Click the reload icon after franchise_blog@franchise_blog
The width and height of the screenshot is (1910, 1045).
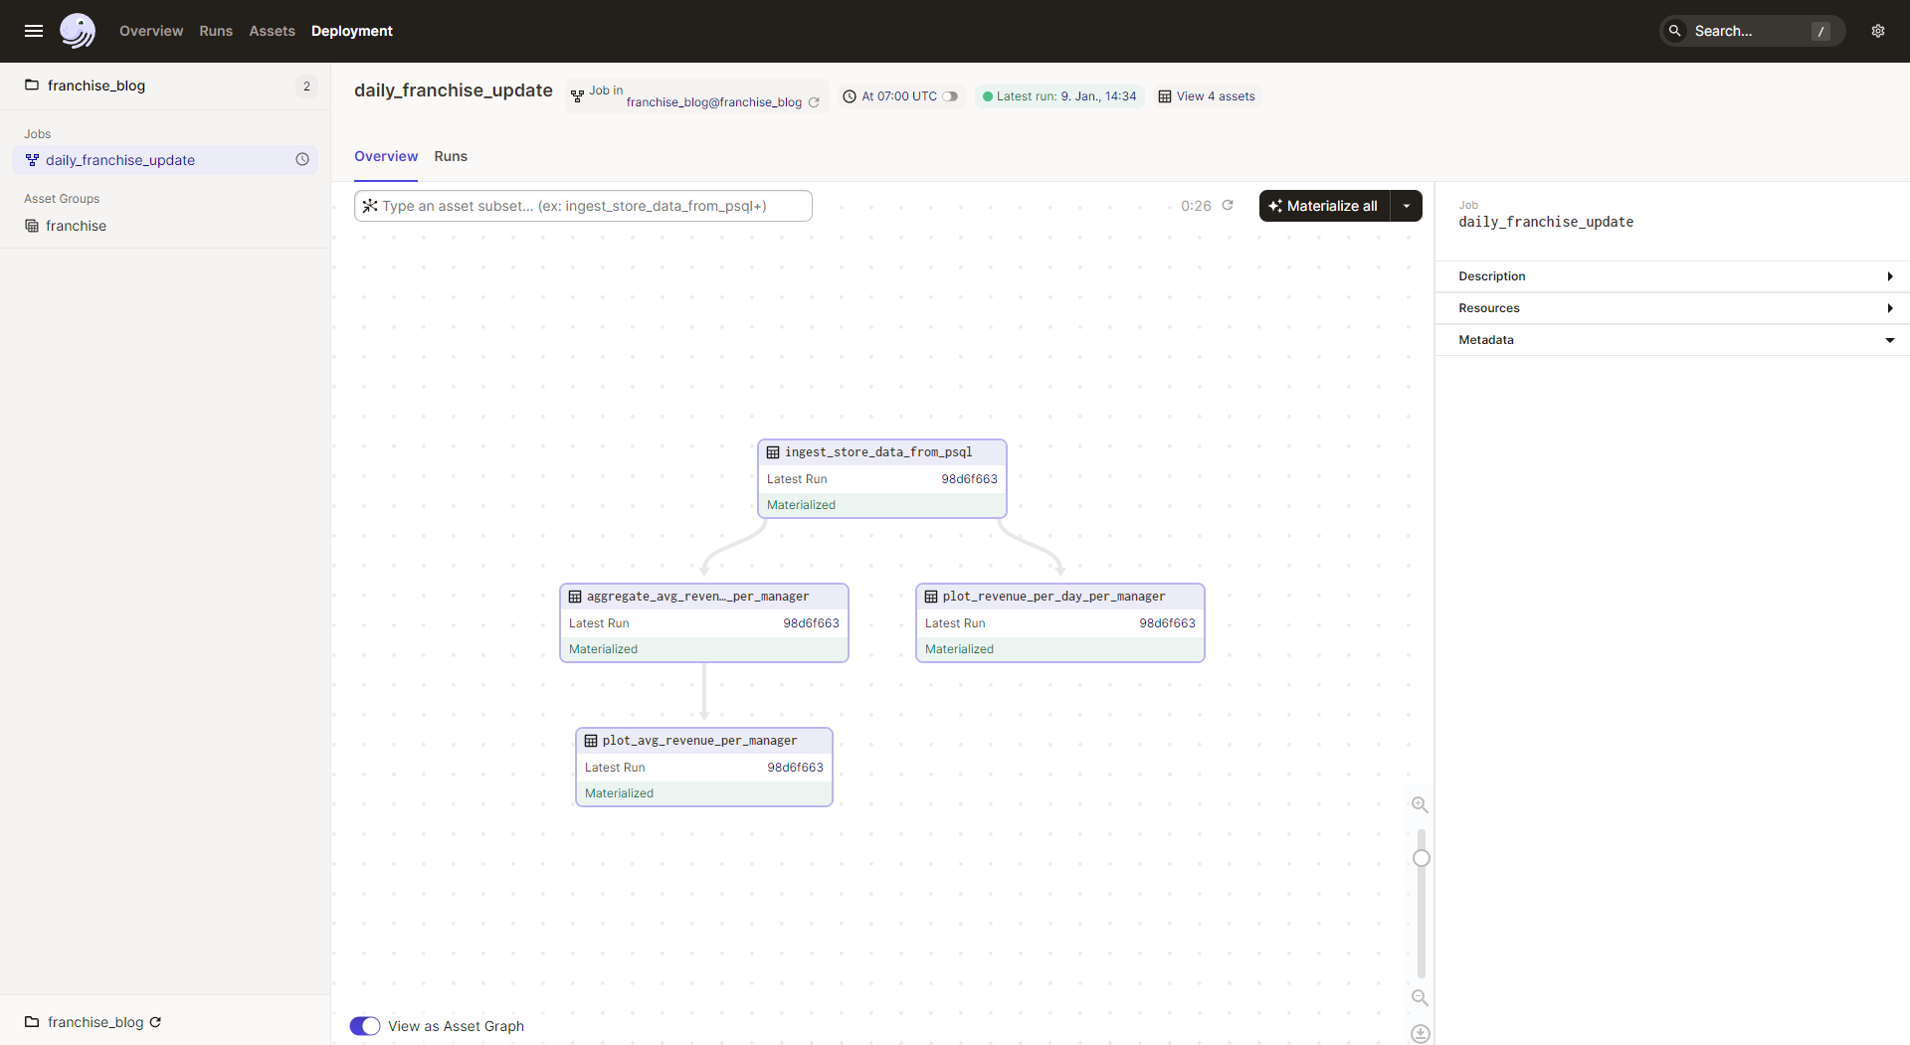tap(814, 102)
